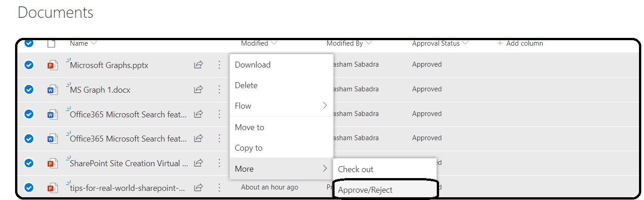Open more actions for SharePoint Site Creation Virtual
This screenshot has height=200, width=644.
click(x=219, y=163)
